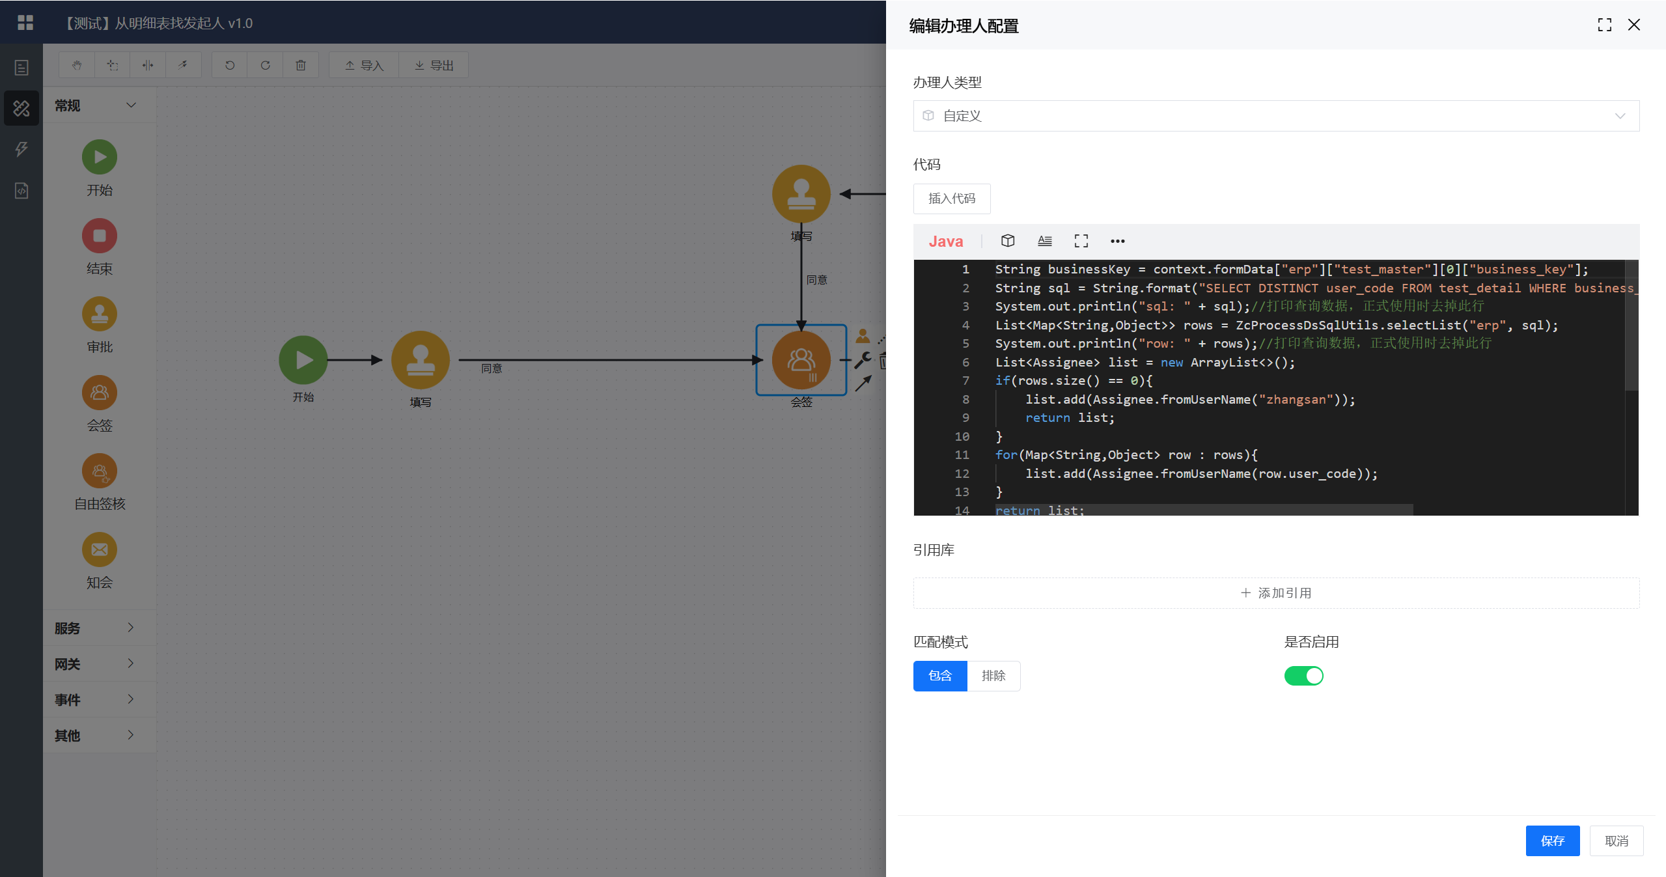
Task: Toggle the 是否启用 switch off
Action: [x=1303, y=676]
